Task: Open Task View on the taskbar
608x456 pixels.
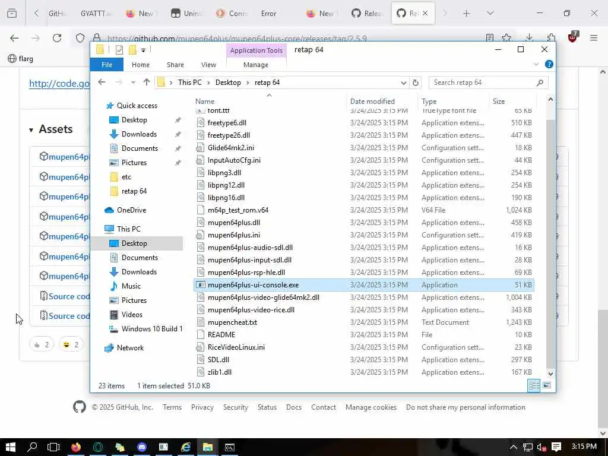Action: pyautogui.click(x=53, y=447)
